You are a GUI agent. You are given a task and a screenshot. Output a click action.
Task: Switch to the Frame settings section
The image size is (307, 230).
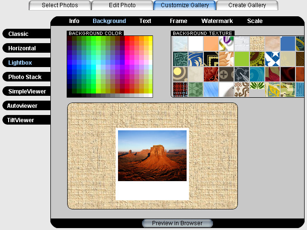pyautogui.click(x=178, y=21)
